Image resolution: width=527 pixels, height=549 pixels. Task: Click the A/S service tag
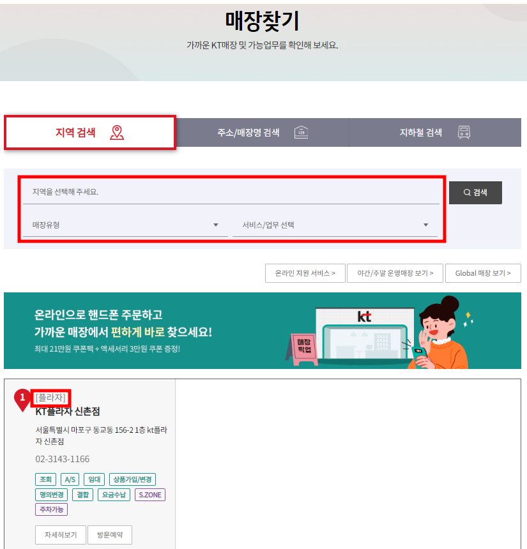tap(70, 479)
